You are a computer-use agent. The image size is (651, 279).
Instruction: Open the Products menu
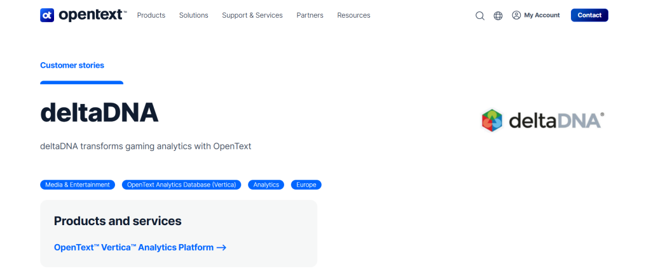tap(151, 15)
